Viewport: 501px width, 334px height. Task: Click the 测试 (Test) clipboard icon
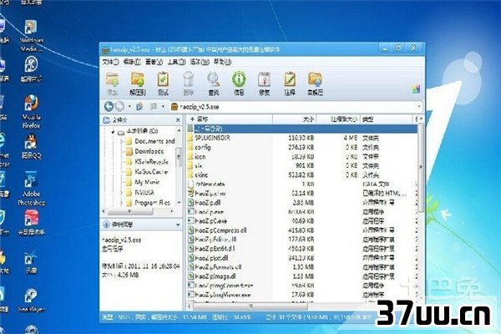point(163,83)
